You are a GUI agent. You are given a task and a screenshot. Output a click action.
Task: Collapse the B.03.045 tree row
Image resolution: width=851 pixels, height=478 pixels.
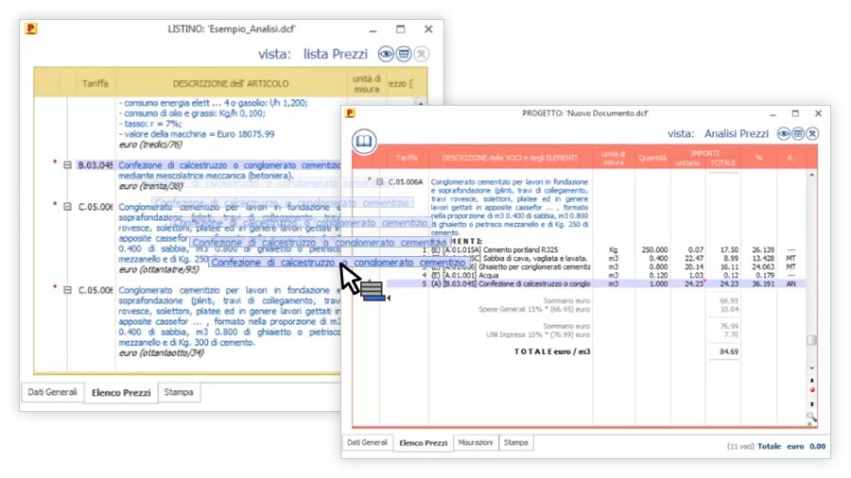(x=68, y=164)
